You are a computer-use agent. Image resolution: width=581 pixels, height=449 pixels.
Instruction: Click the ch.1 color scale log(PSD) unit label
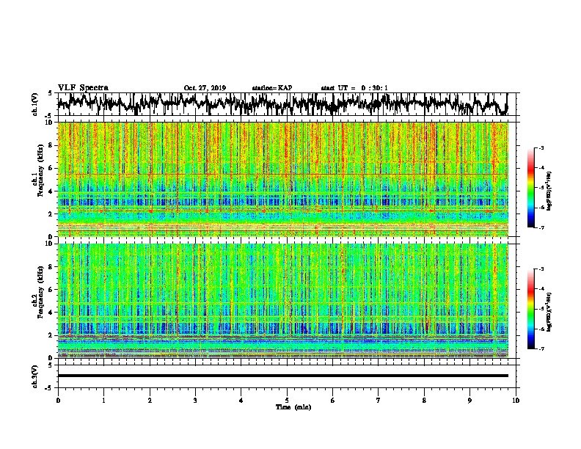[x=549, y=191]
